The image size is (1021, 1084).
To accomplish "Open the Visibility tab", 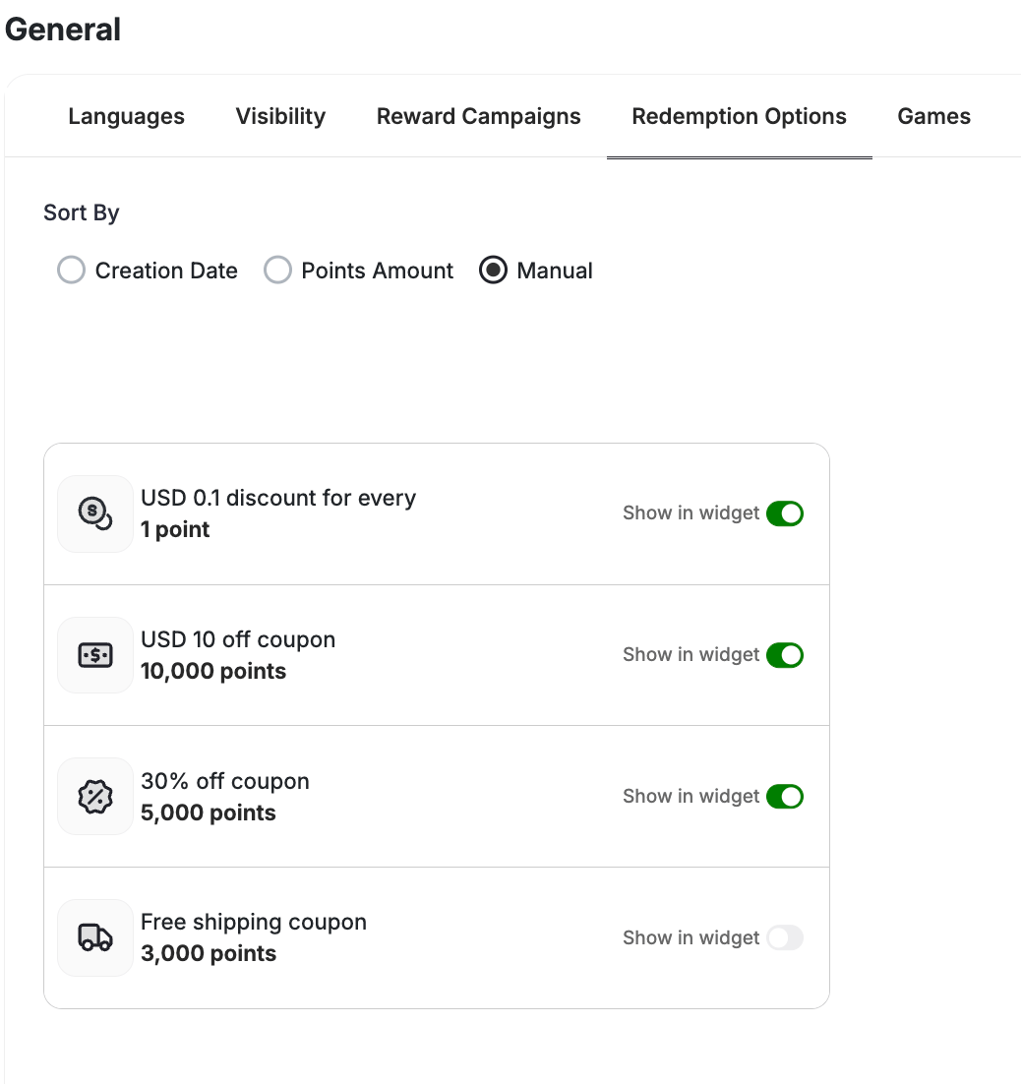I will (280, 116).
